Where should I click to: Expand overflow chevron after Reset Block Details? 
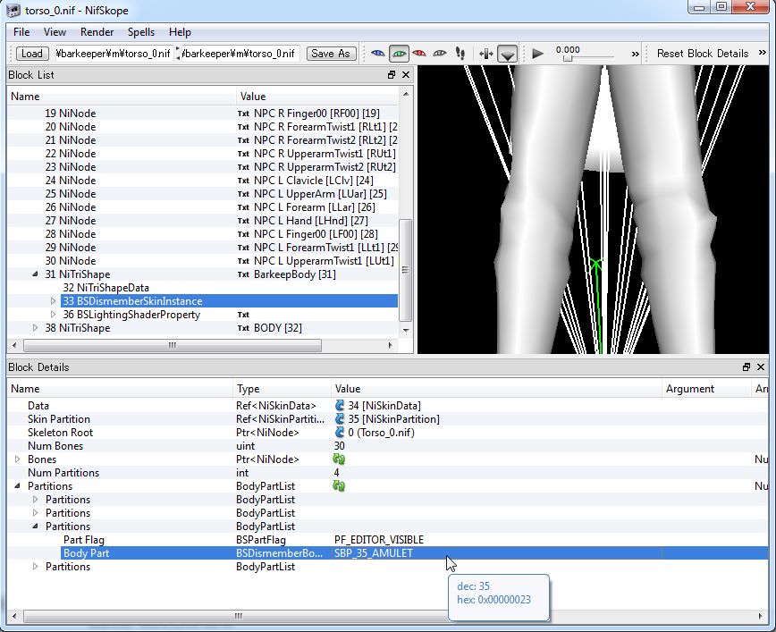[762, 53]
